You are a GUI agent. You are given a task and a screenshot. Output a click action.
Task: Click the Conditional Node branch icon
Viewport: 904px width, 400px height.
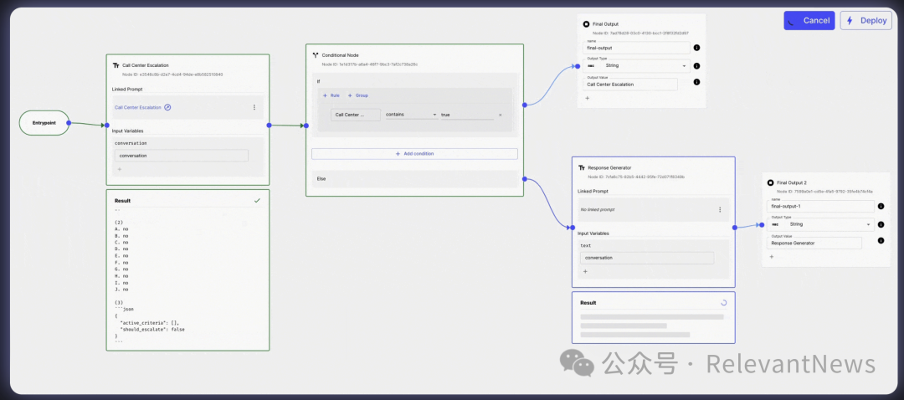[316, 54]
